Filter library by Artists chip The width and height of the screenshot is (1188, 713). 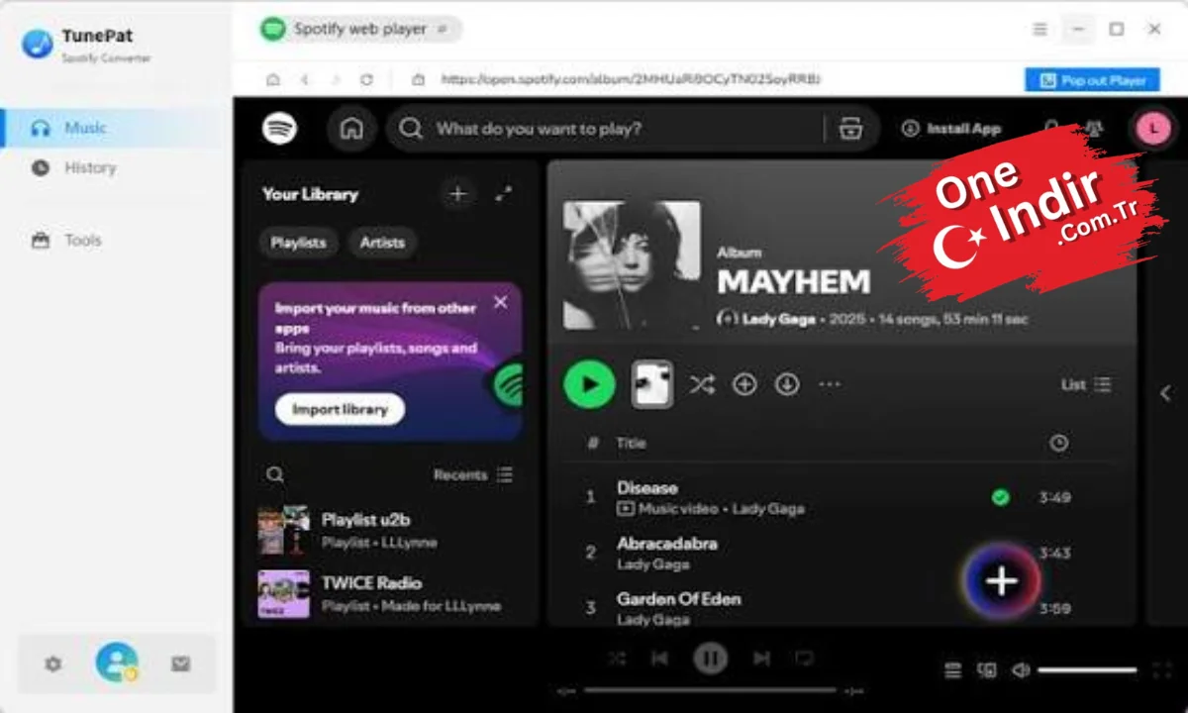382,243
